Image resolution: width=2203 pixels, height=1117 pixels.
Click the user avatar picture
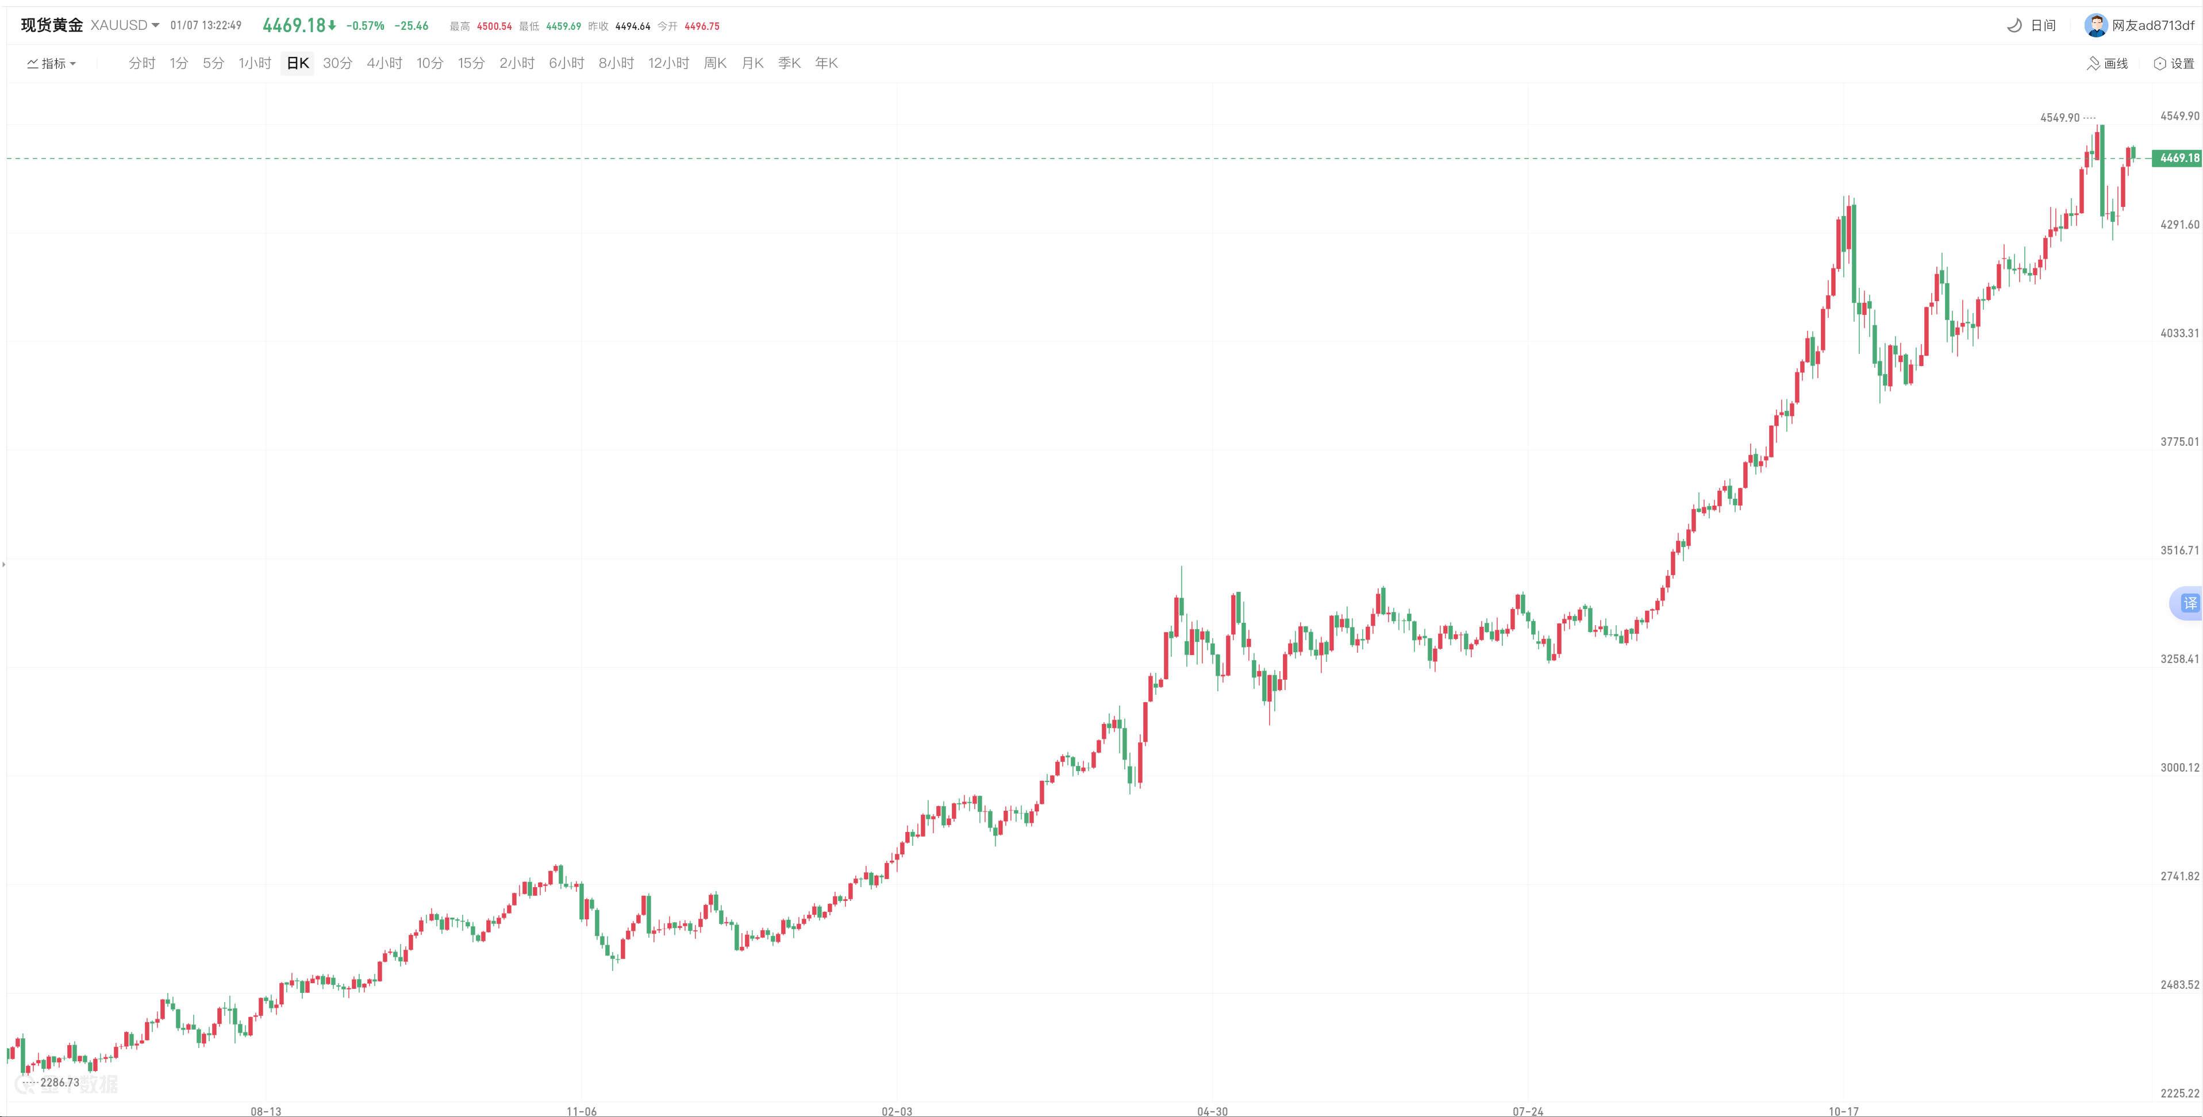(2096, 26)
